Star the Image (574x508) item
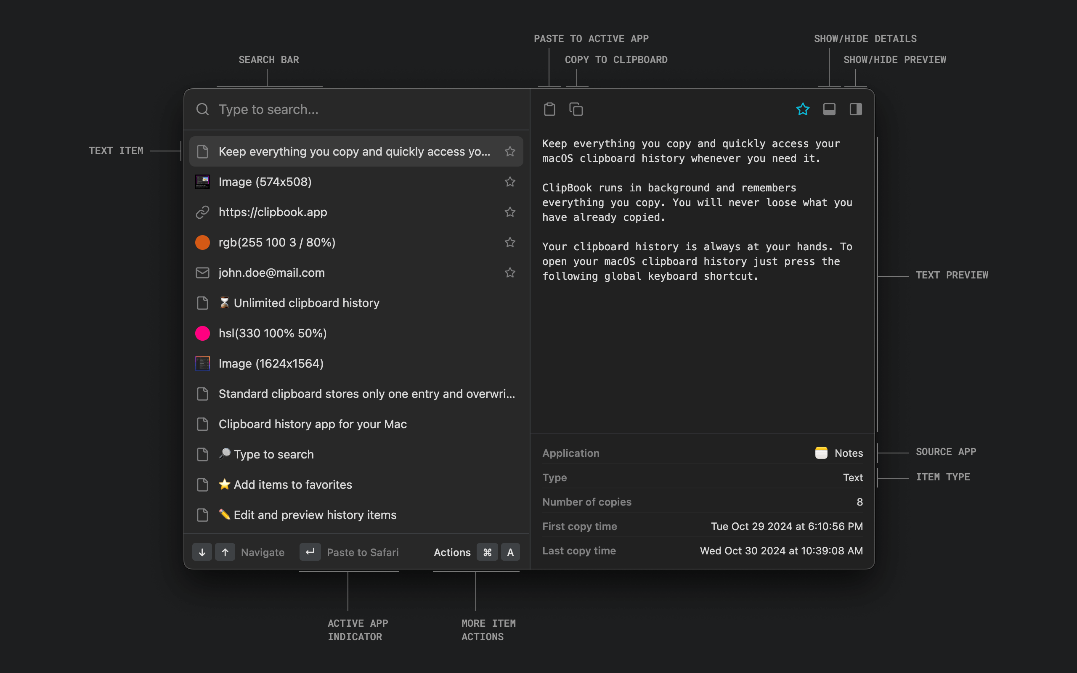The image size is (1077, 673). click(510, 182)
